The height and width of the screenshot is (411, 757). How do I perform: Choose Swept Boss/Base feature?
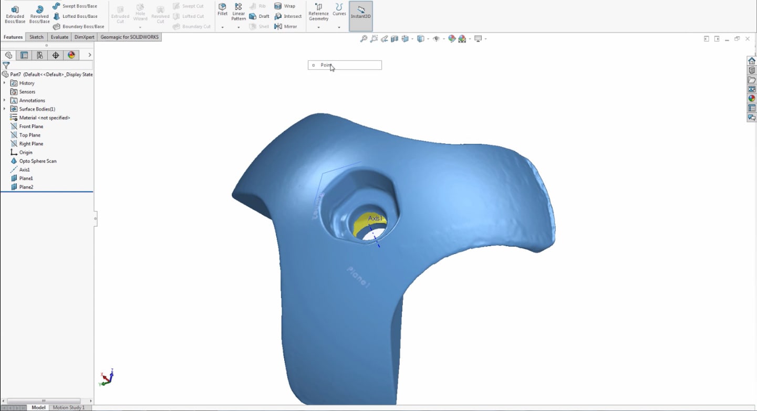tap(75, 6)
